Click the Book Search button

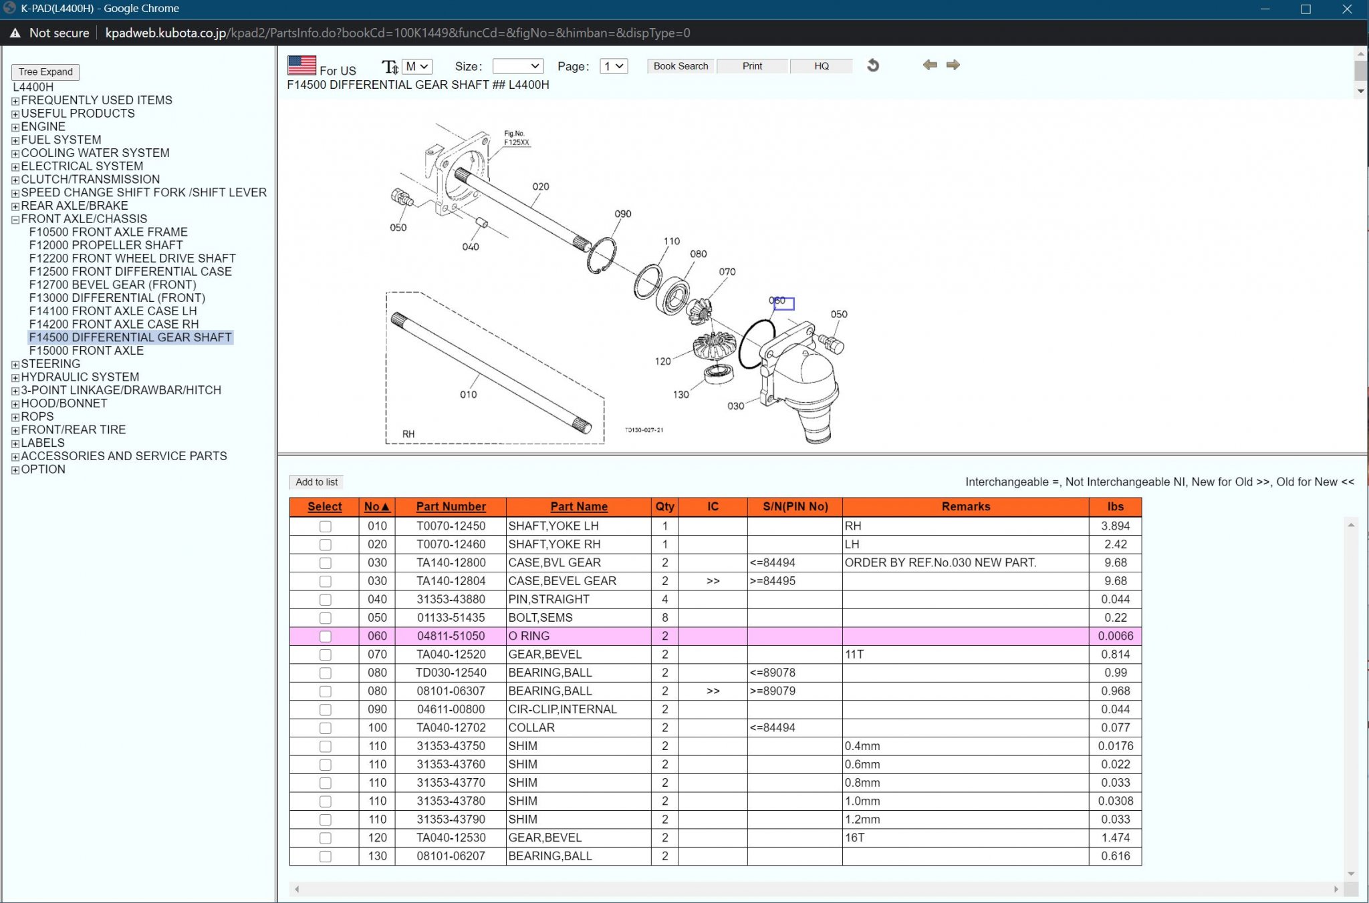[680, 66]
